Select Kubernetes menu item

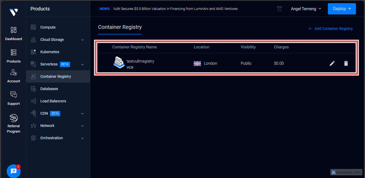tap(58, 52)
